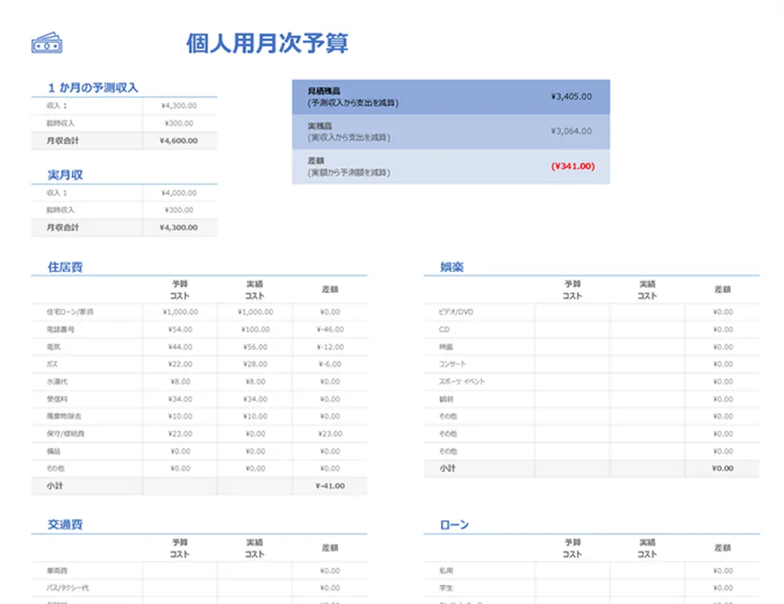The width and height of the screenshot is (784, 604).
Task: Click the ¥100.00 actual cost cell
Action: coord(255,329)
